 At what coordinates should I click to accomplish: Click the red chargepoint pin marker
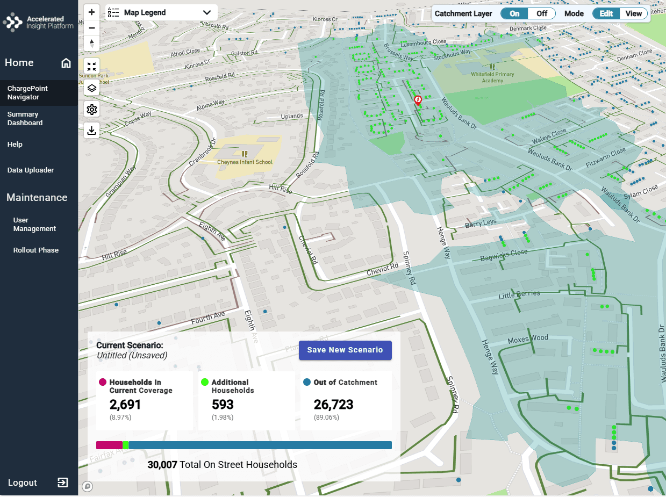pos(418,100)
